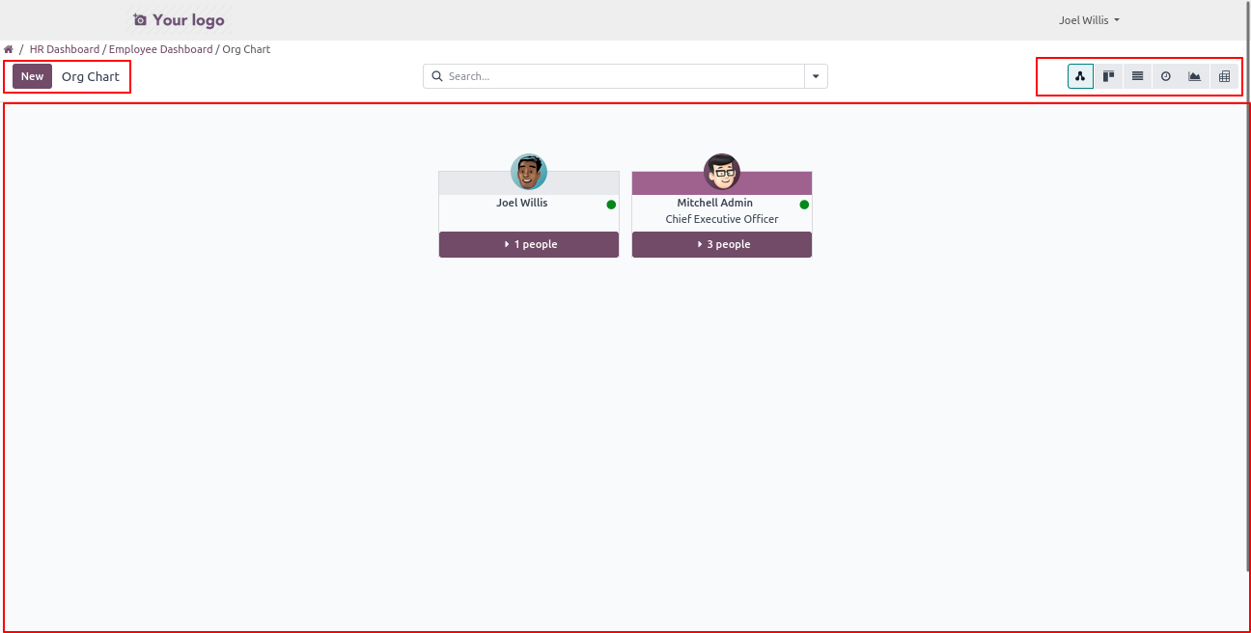The width and height of the screenshot is (1251, 633).
Task: Open Joel Willis's avatar photo
Action: [529, 172]
